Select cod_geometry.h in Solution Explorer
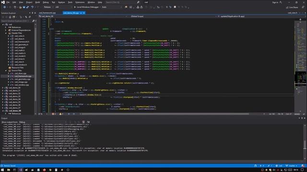This screenshot has width=307, height=172. 21,44
